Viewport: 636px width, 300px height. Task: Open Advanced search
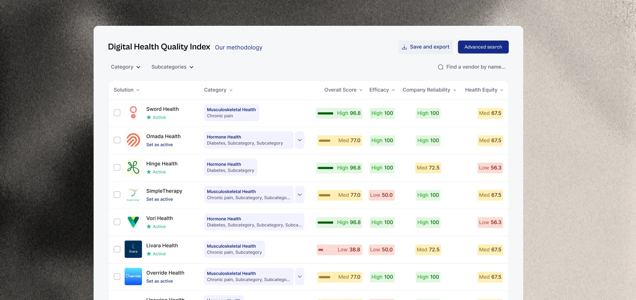[x=483, y=47]
